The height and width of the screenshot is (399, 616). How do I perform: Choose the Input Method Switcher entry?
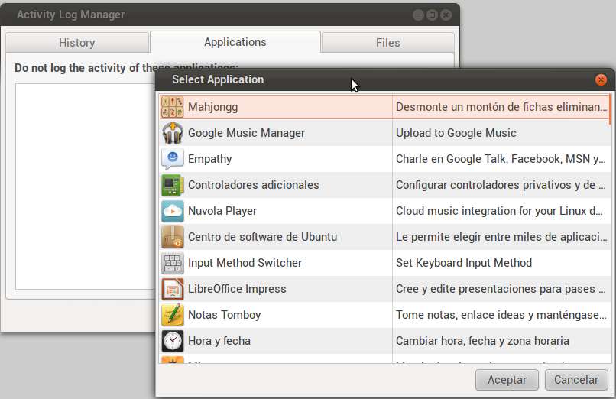point(245,263)
